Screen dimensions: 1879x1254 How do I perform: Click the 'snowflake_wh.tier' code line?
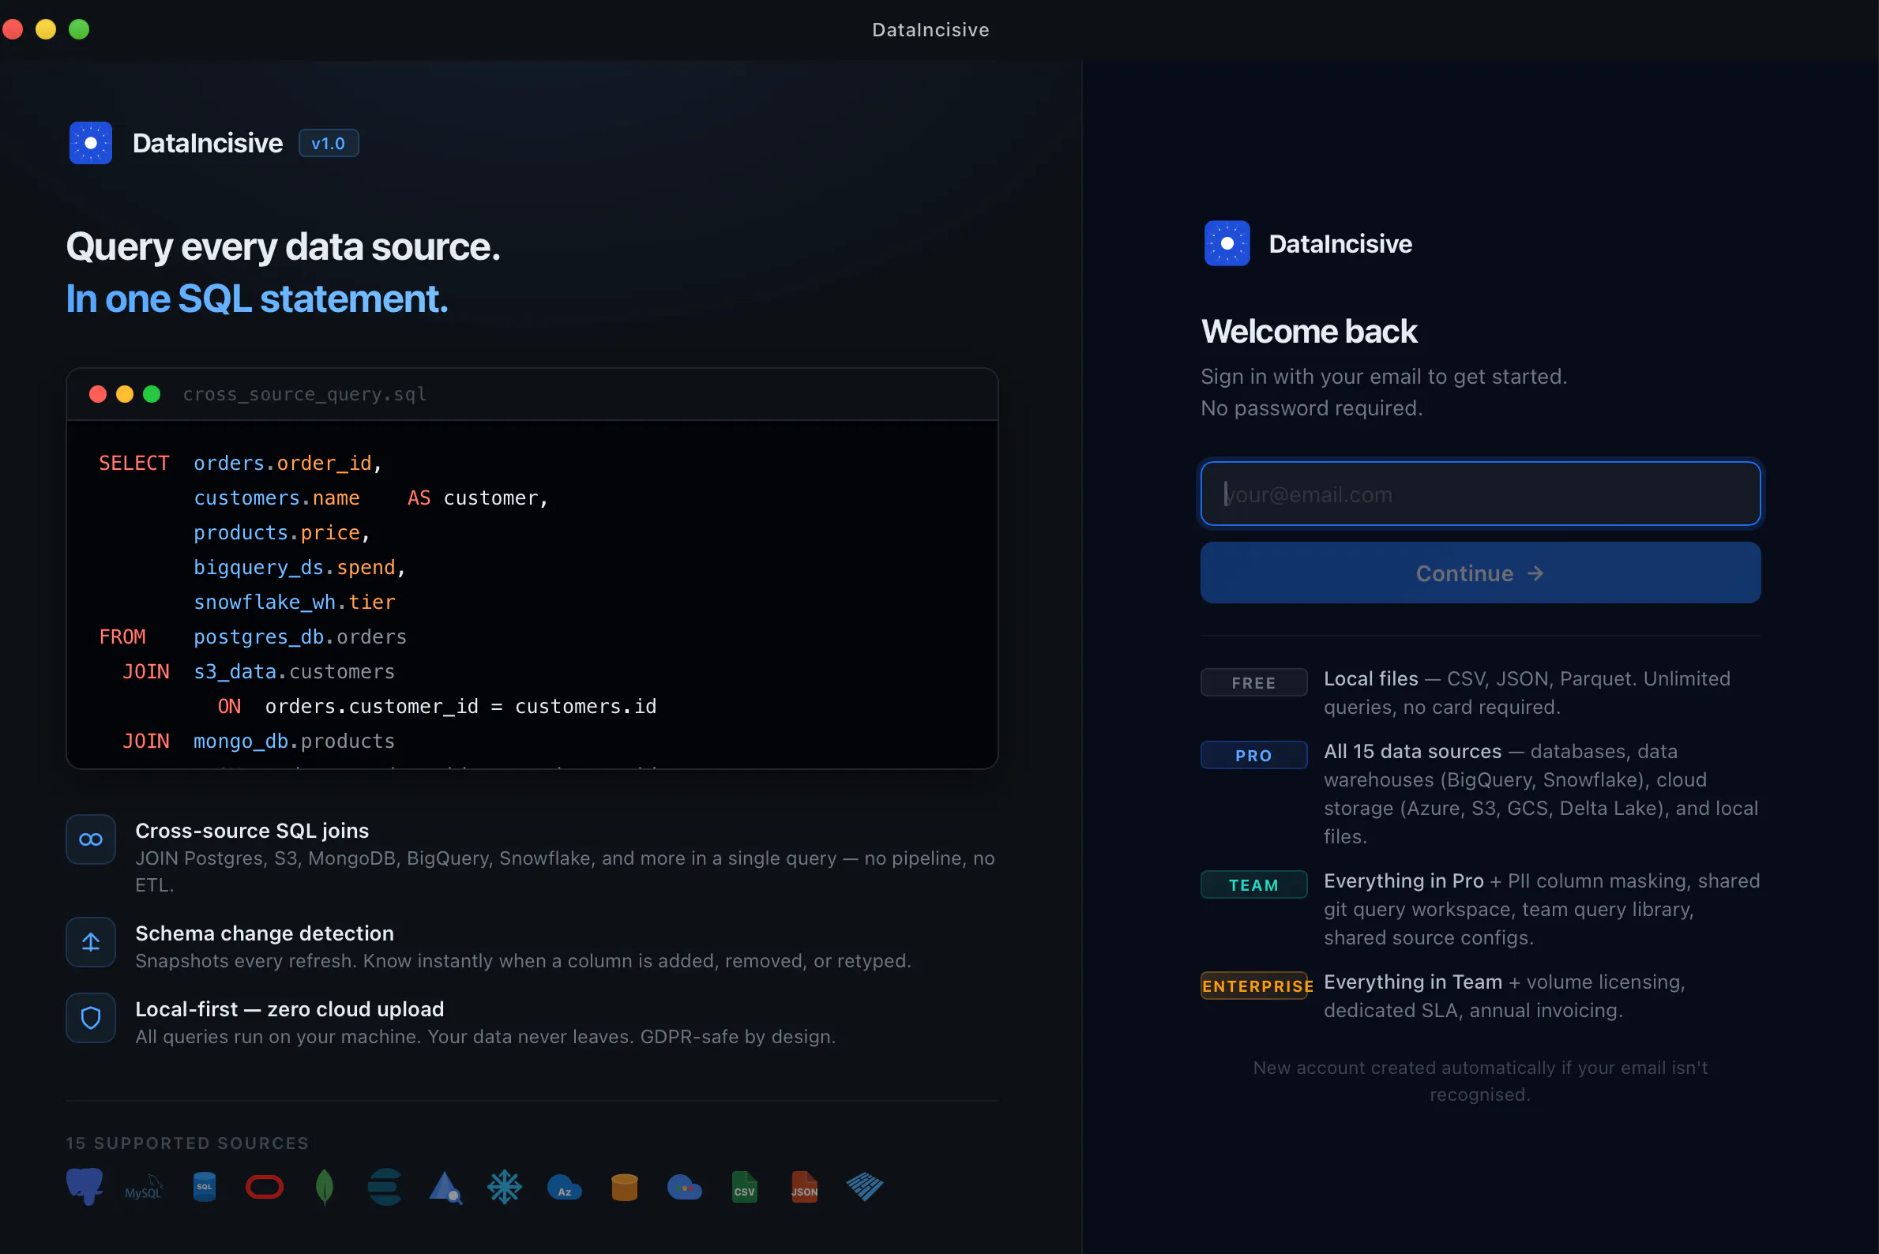(x=295, y=603)
